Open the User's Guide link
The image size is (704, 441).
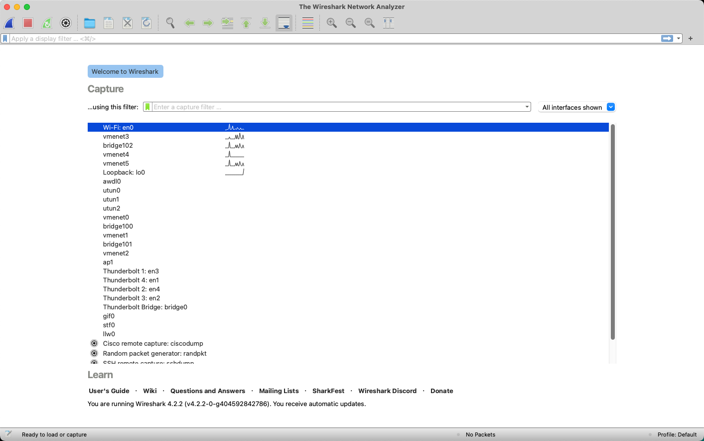coord(109,391)
